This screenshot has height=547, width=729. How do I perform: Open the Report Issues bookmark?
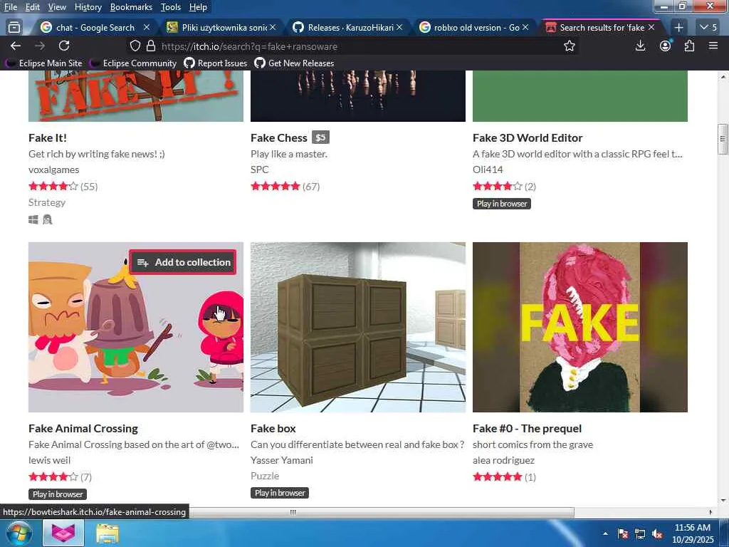pyautogui.click(x=216, y=63)
